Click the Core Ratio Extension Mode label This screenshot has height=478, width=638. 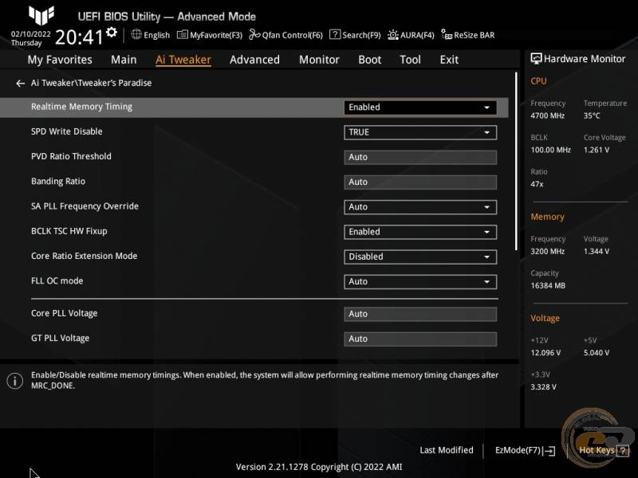[x=85, y=256]
